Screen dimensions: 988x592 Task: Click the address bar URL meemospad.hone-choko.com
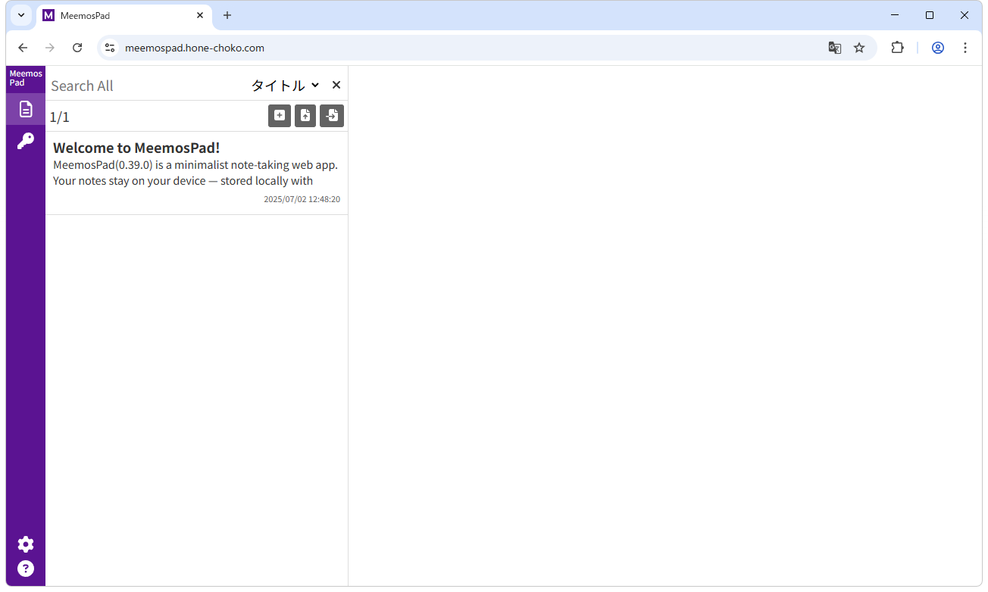[195, 48]
